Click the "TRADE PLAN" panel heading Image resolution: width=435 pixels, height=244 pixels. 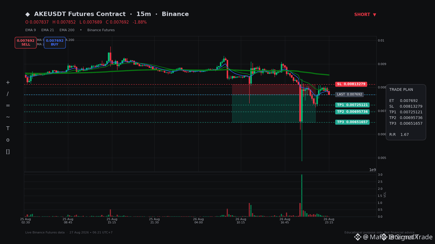point(401,89)
